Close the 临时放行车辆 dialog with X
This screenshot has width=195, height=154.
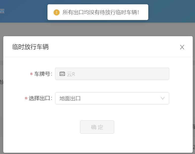tap(182, 47)
